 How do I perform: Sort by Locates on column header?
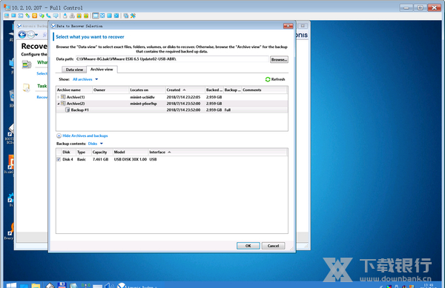point(148,90)
